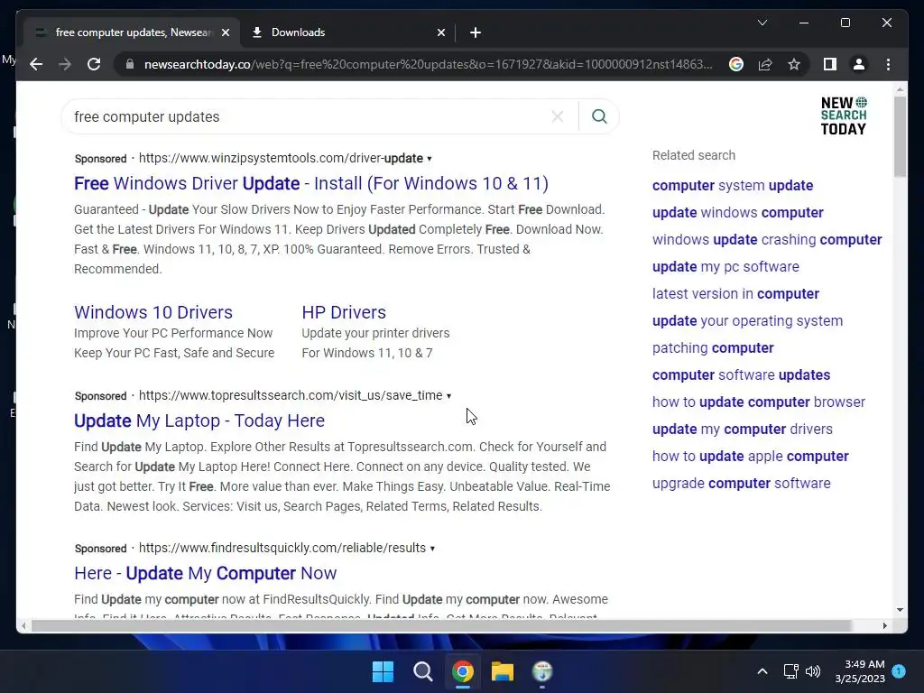Expand the findresultsquickly ad dropdown arrow
Screen dimensions: 924x693
click(432, 549)
